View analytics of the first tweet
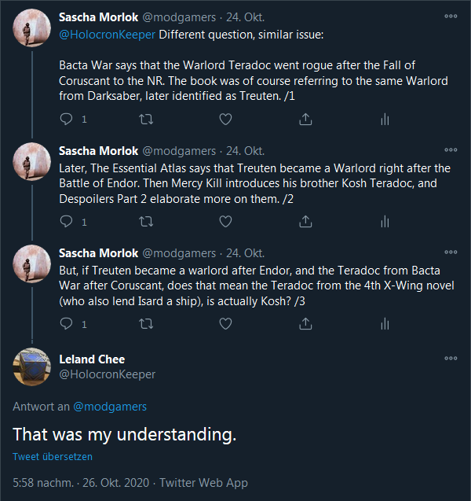 point(385,119)
